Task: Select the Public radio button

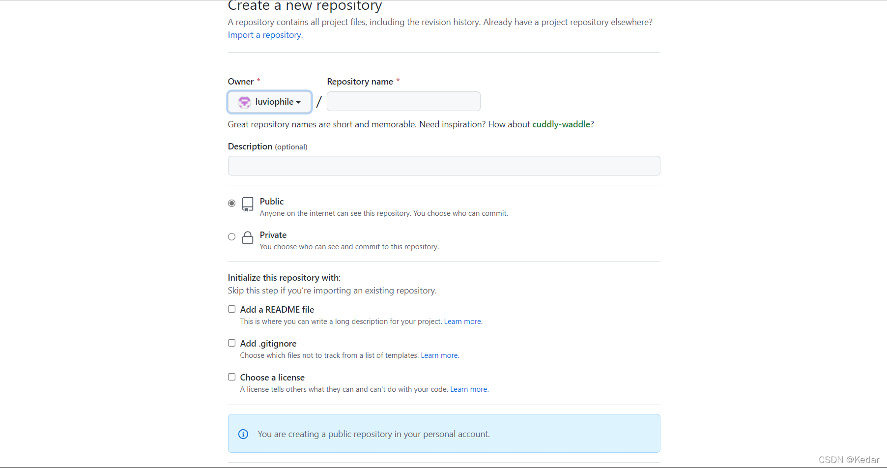Action: point(232,204)
